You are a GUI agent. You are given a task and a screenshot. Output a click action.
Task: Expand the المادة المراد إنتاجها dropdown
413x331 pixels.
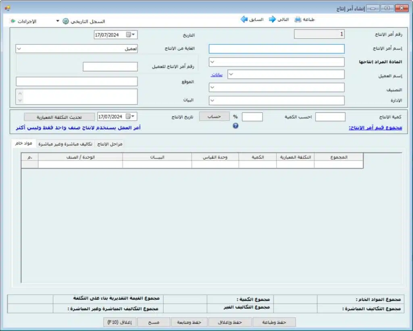pyautogui.click(x=213, y=62)
